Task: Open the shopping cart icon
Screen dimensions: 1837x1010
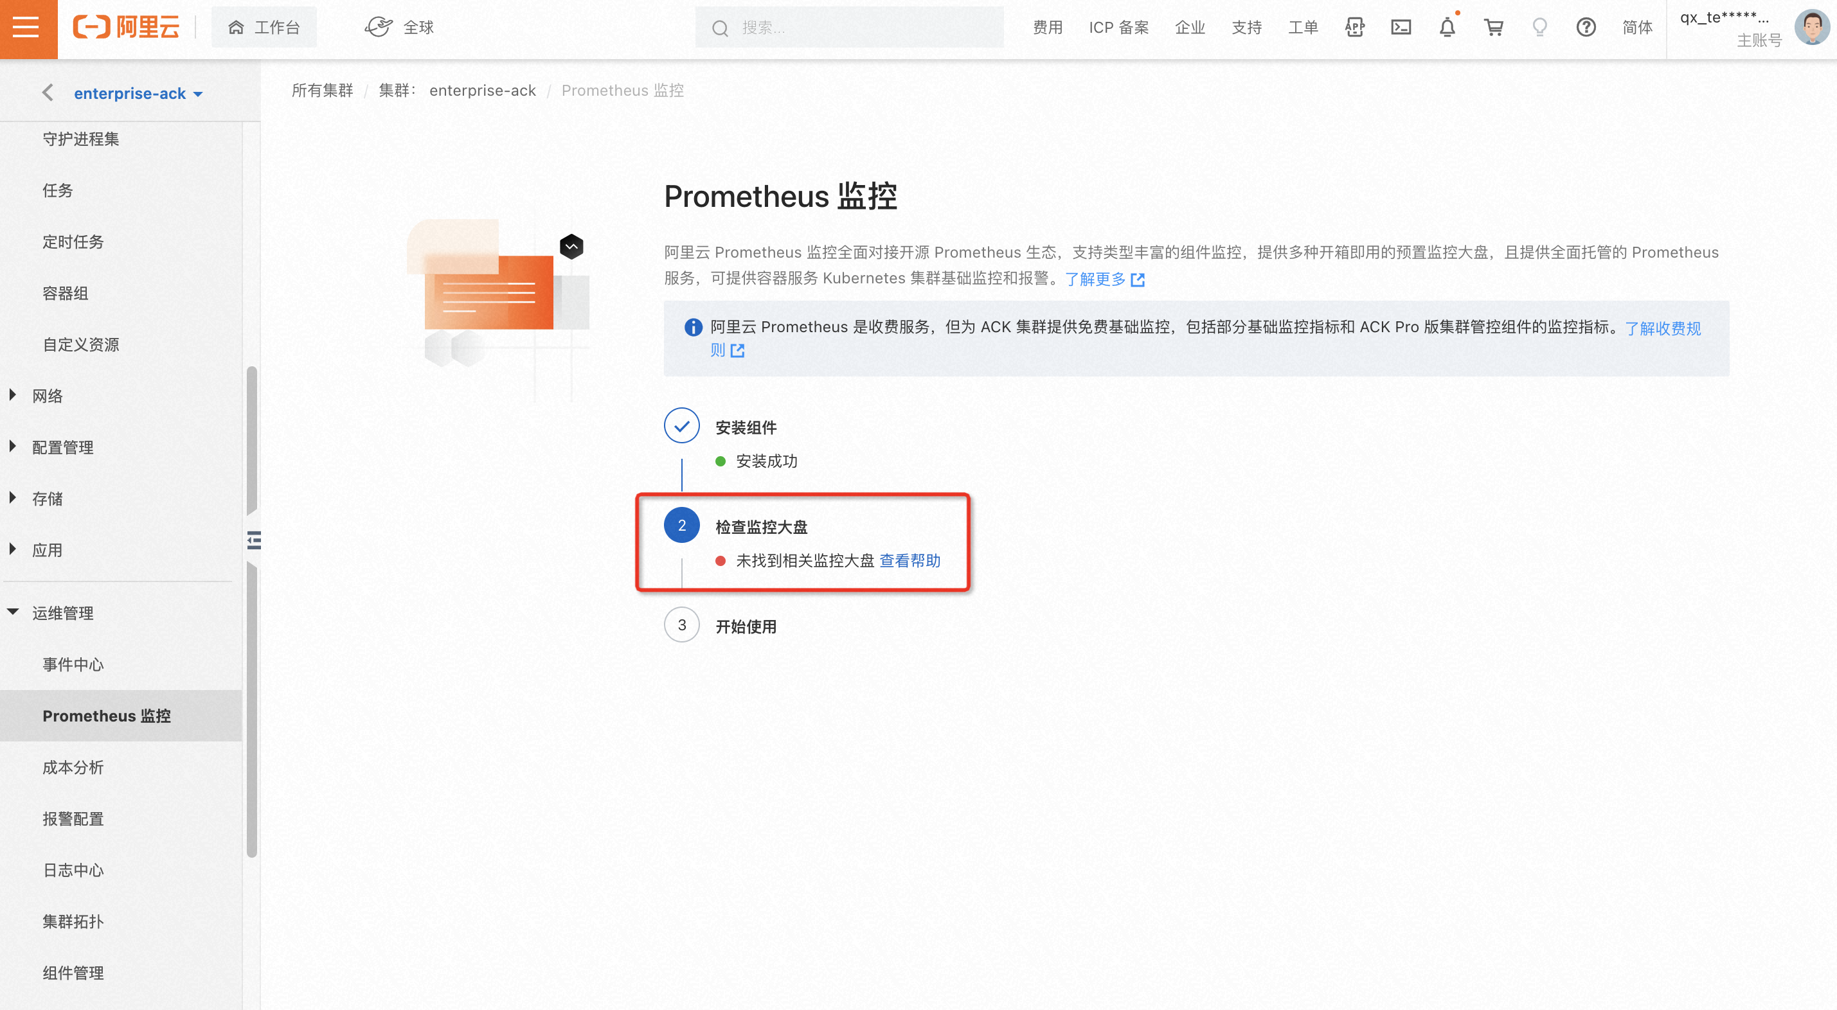Action: coord(1493,28)
